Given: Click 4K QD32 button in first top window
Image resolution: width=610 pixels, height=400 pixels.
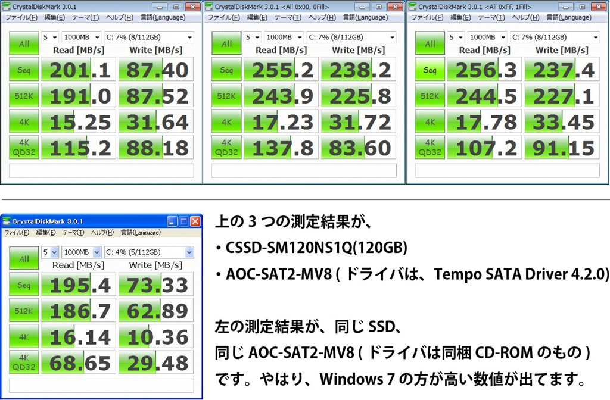Looking at the screenshot, I should [24, 148].
